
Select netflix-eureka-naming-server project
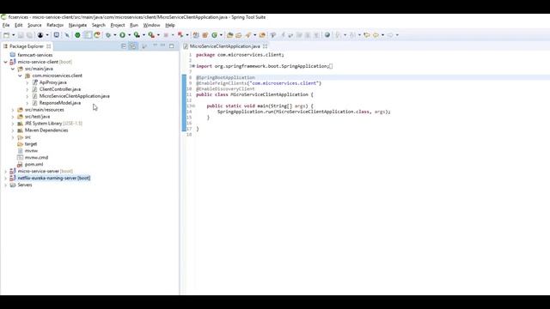click(x=54, y=178)
